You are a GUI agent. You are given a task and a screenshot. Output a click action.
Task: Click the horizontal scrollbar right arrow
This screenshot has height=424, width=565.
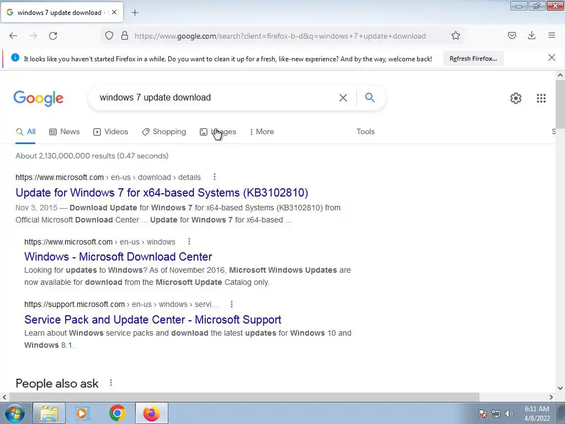coord(551,397)
